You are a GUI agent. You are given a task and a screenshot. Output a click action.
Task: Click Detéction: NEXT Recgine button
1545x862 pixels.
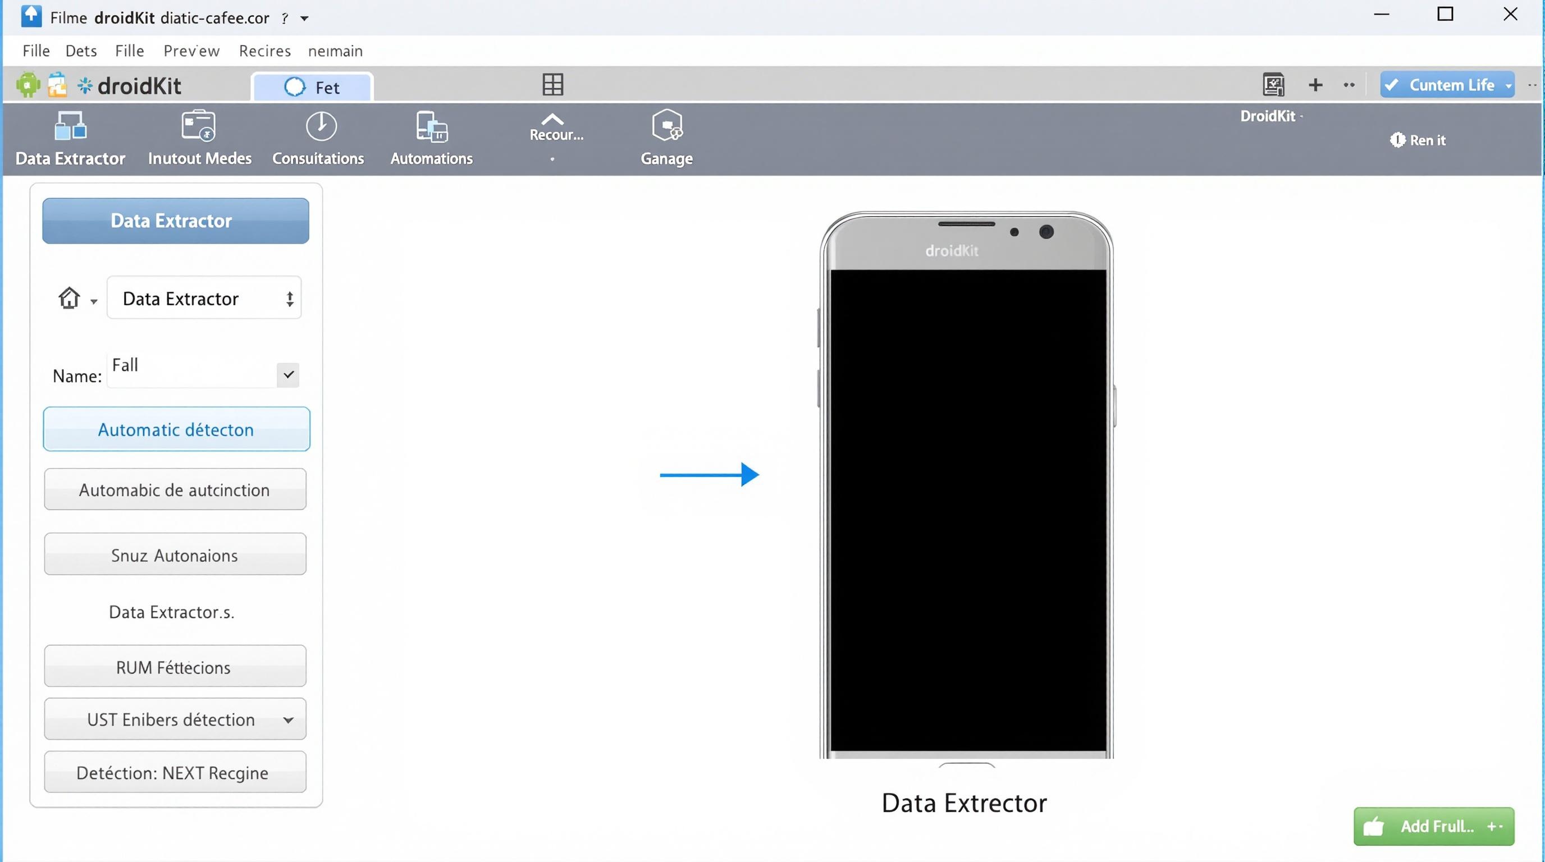coord(175,772)
